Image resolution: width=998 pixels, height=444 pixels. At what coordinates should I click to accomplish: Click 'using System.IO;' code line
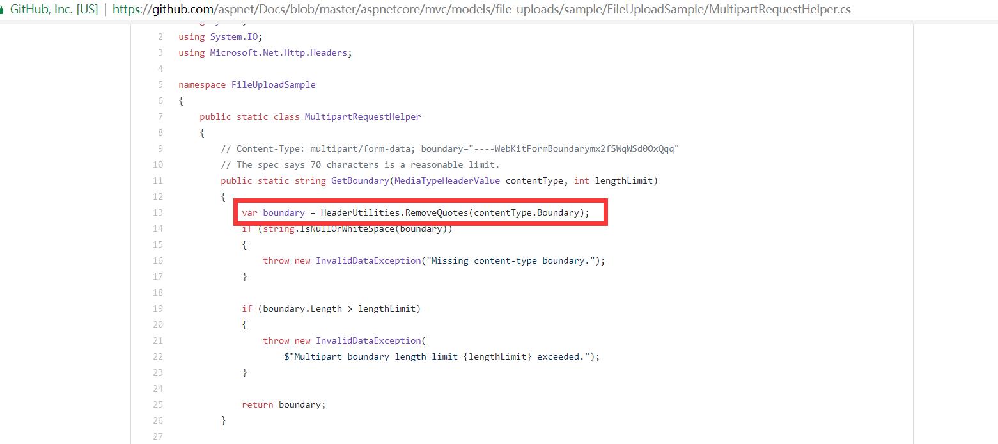coord(221,36)
